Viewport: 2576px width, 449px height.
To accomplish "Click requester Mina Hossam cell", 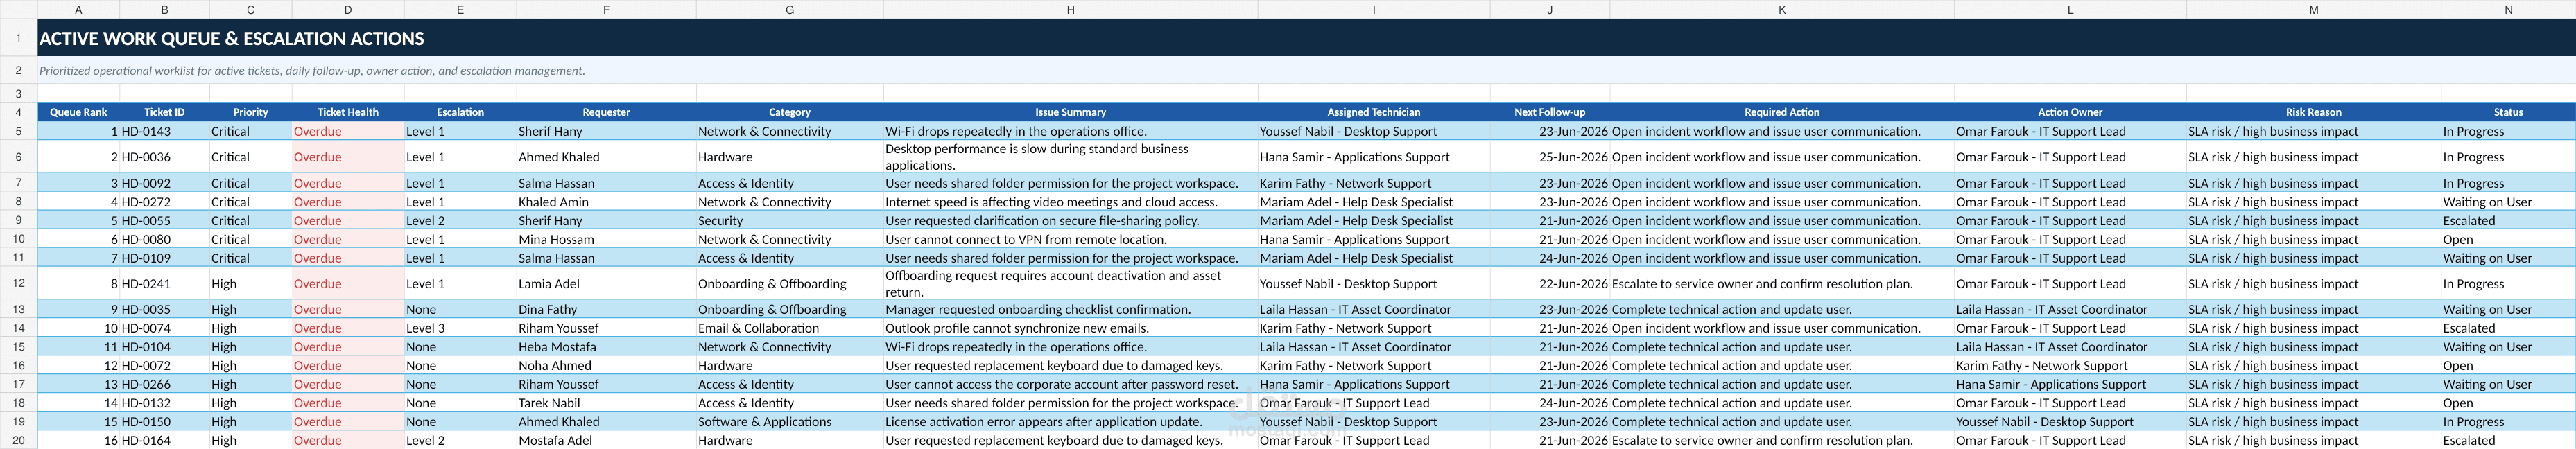I will [606, 239].
